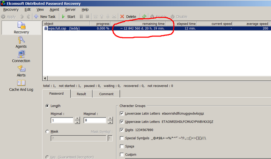The image size is (271, 159).
Task: Select the Key (Guaranteed Decryption) radio button
Action: 47,157
